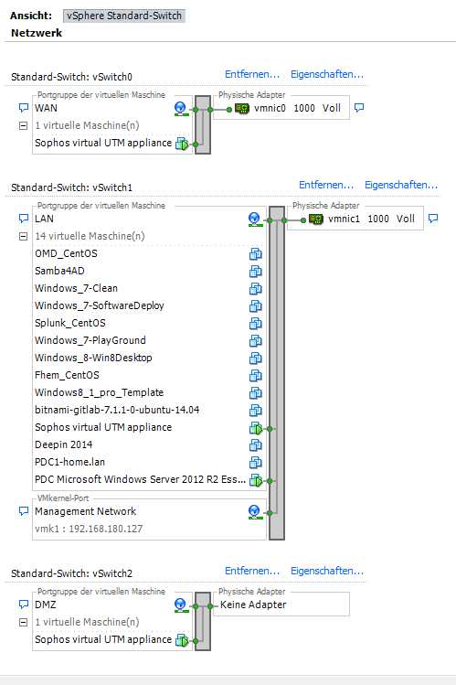The width and height of the screenshot is (456, 685).
Task: Click the speech bubble icon next to WAN
Action: (24, 108)
